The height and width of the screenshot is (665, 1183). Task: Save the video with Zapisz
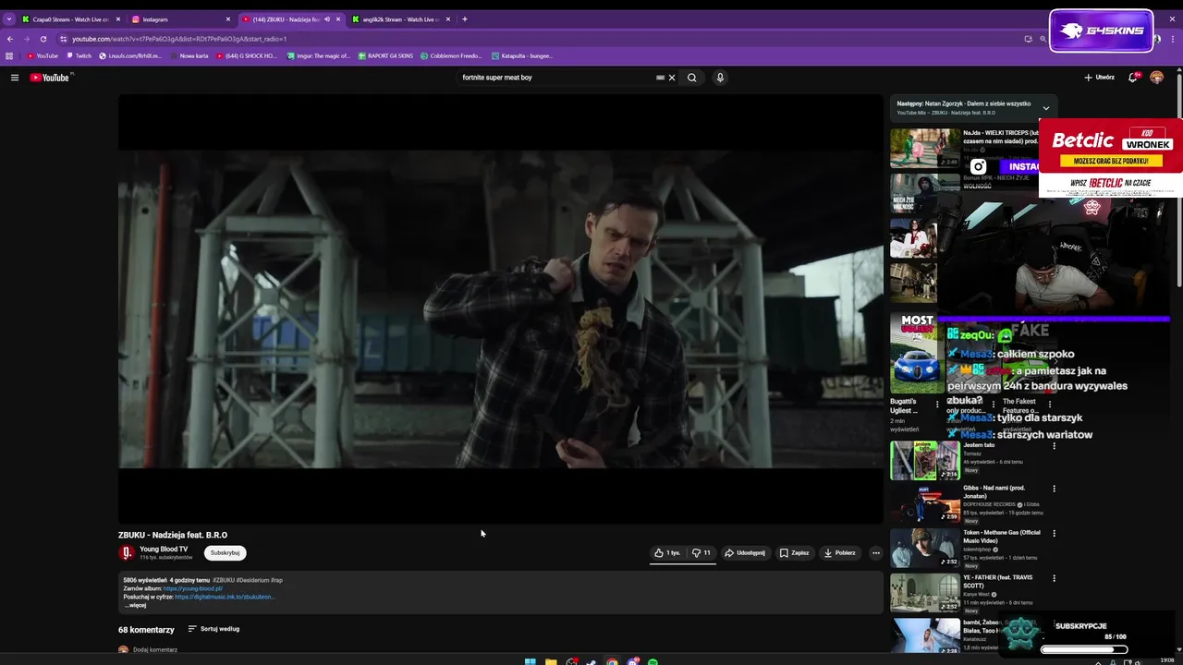pos(794,553)
